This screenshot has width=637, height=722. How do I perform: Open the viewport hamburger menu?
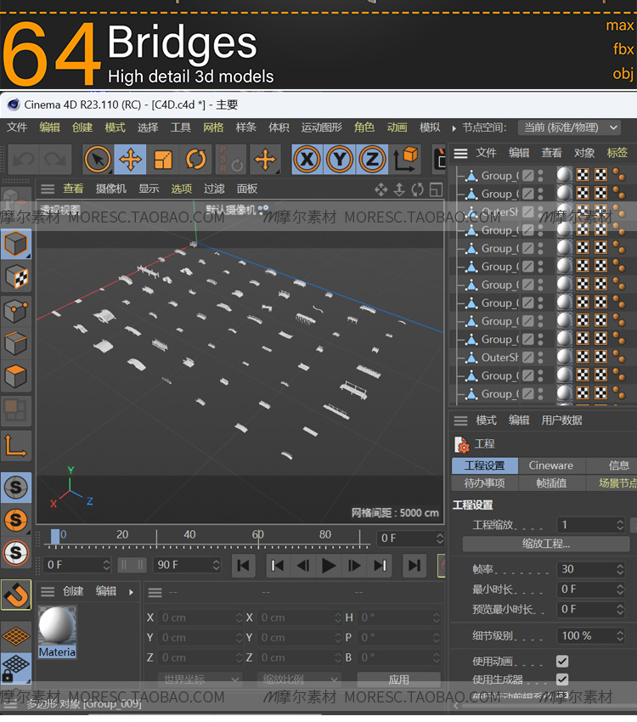point(48,189)
